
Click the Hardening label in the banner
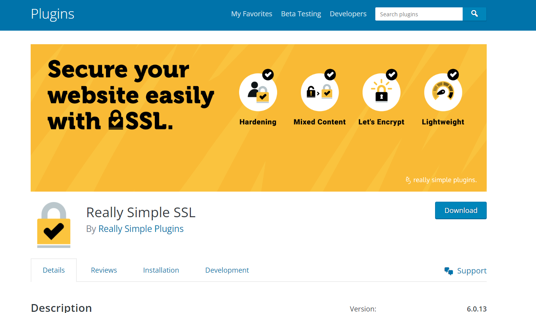click(258, 122)
